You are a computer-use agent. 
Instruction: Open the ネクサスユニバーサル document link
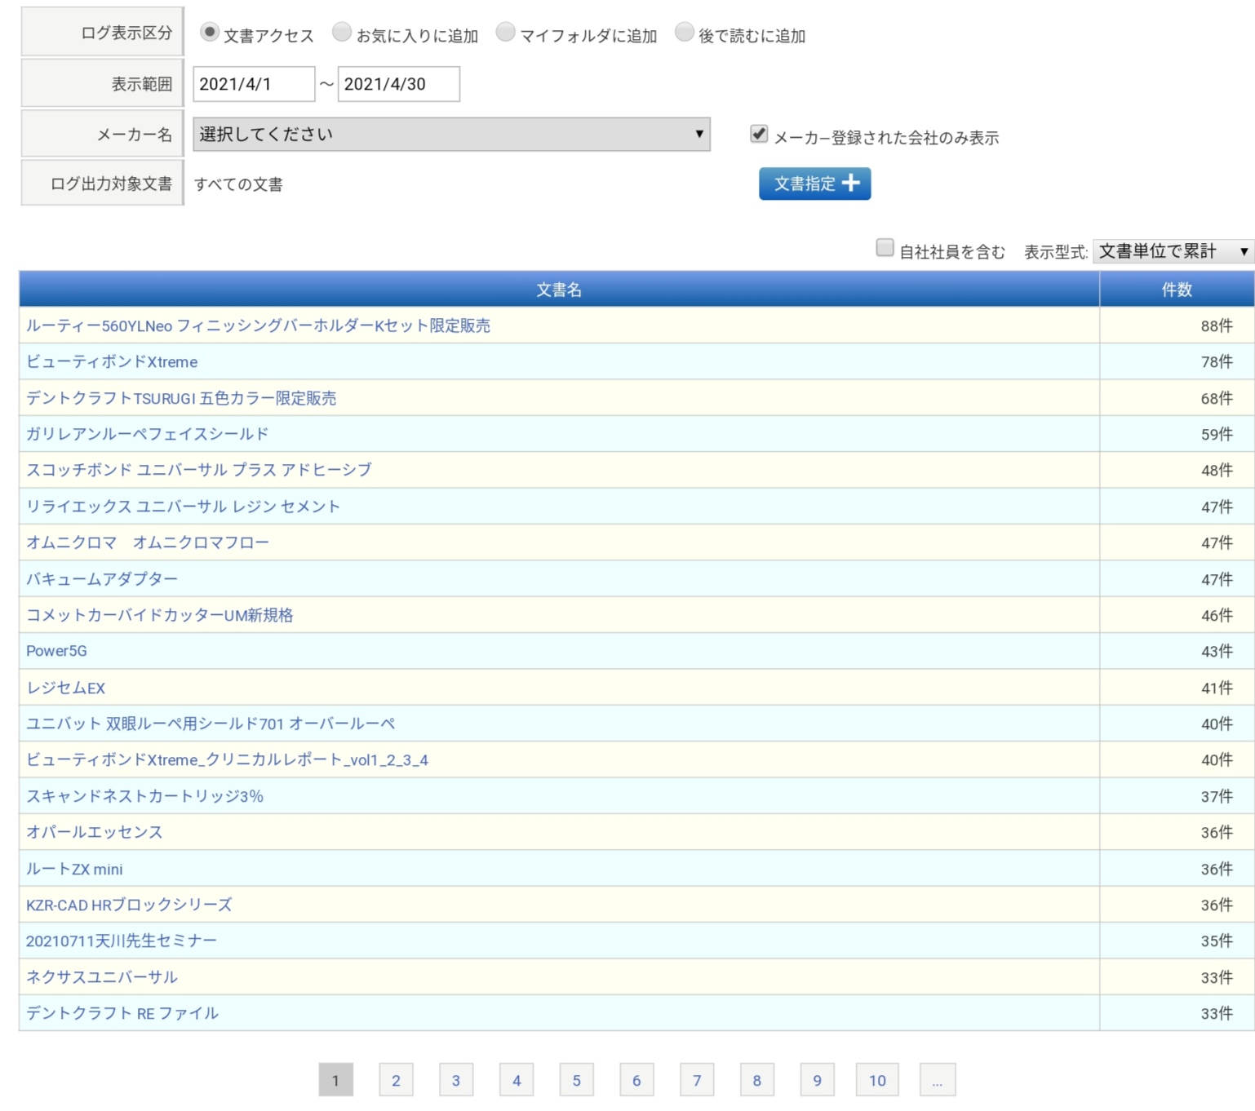point(102,977)
